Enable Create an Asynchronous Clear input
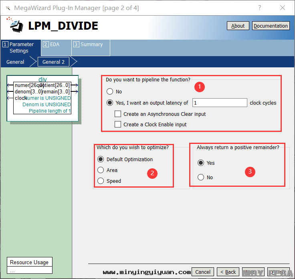 tap(118, 114)
